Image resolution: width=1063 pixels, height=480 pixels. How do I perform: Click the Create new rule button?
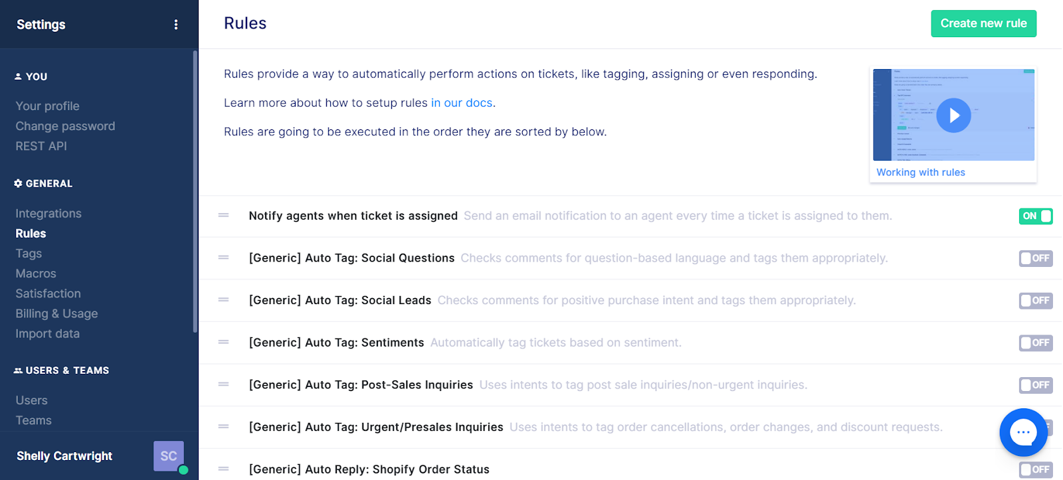[983, 23]
